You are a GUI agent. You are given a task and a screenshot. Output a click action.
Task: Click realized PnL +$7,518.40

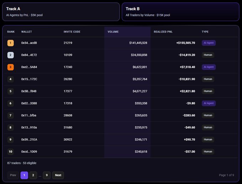[187, 67]
